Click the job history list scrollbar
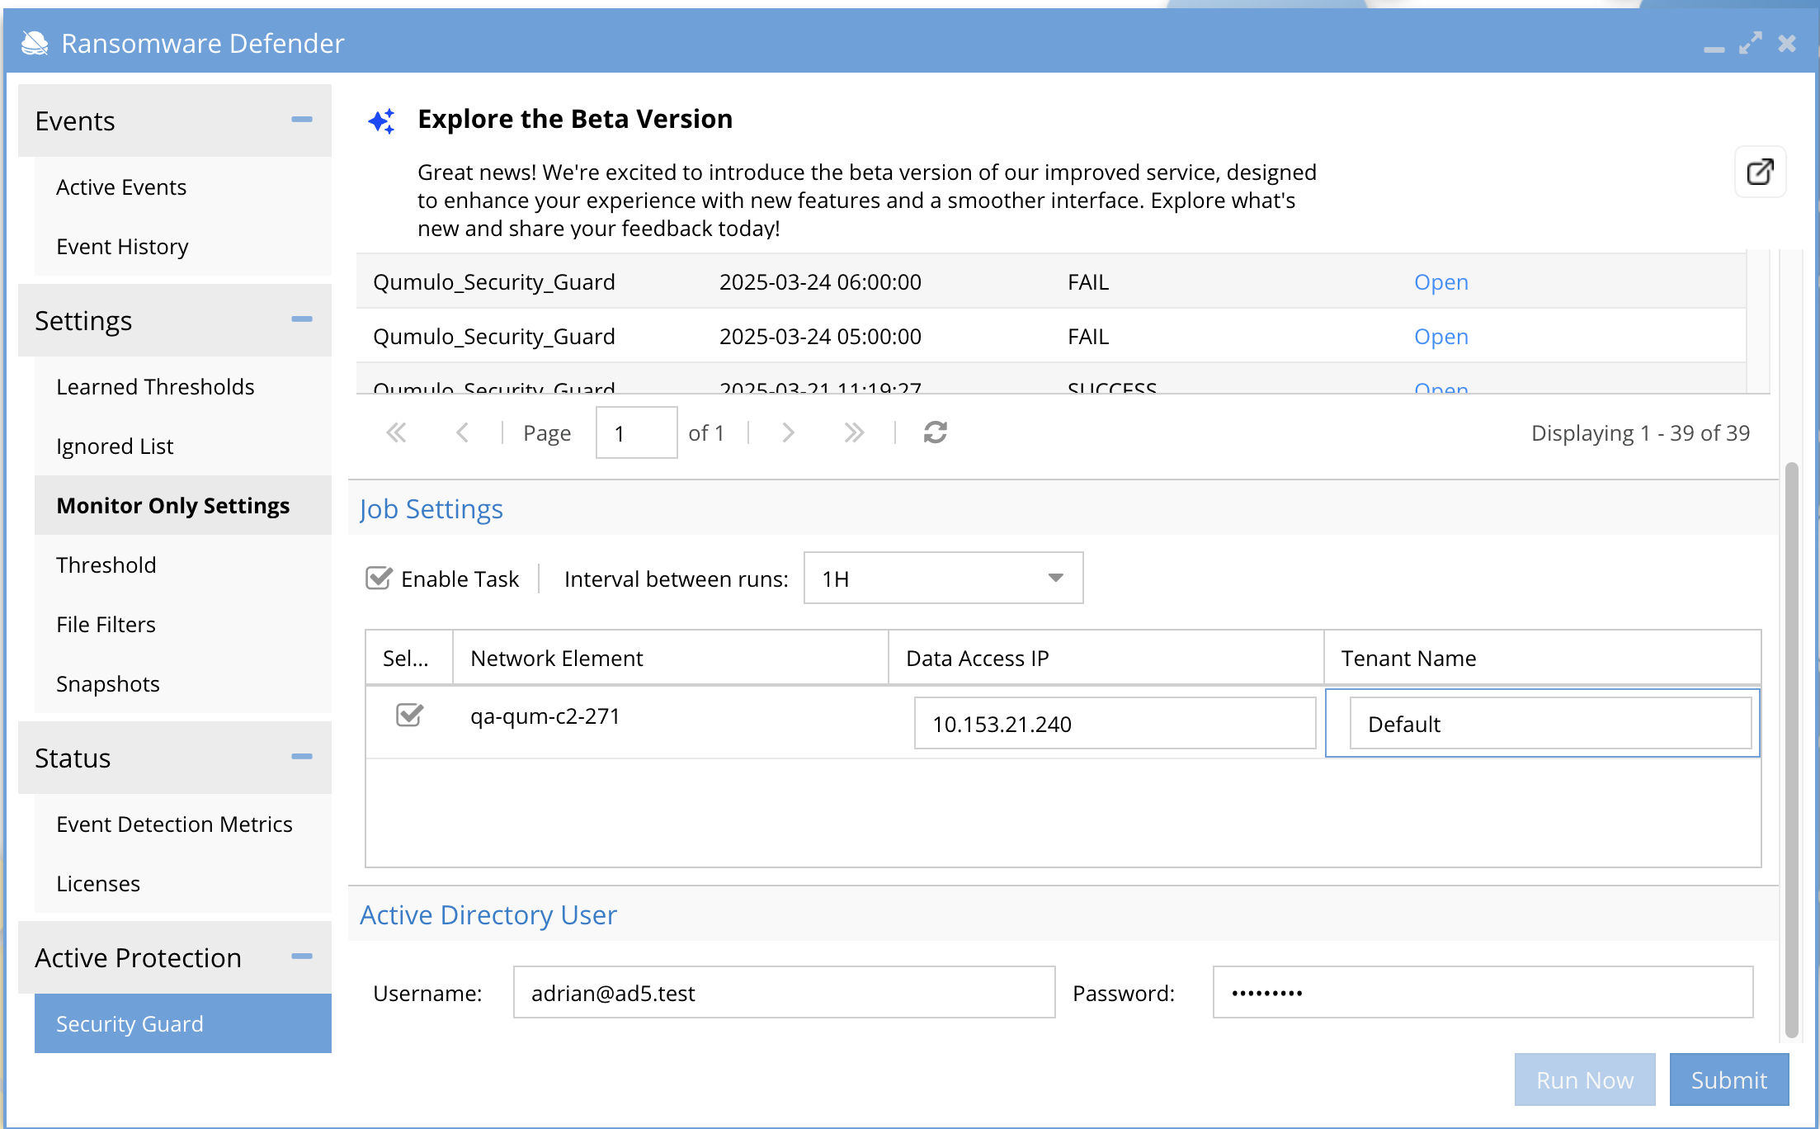The image size is (1820, 1129). click(x=1758, y=322)
